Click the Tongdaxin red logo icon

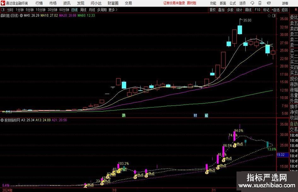3,3
